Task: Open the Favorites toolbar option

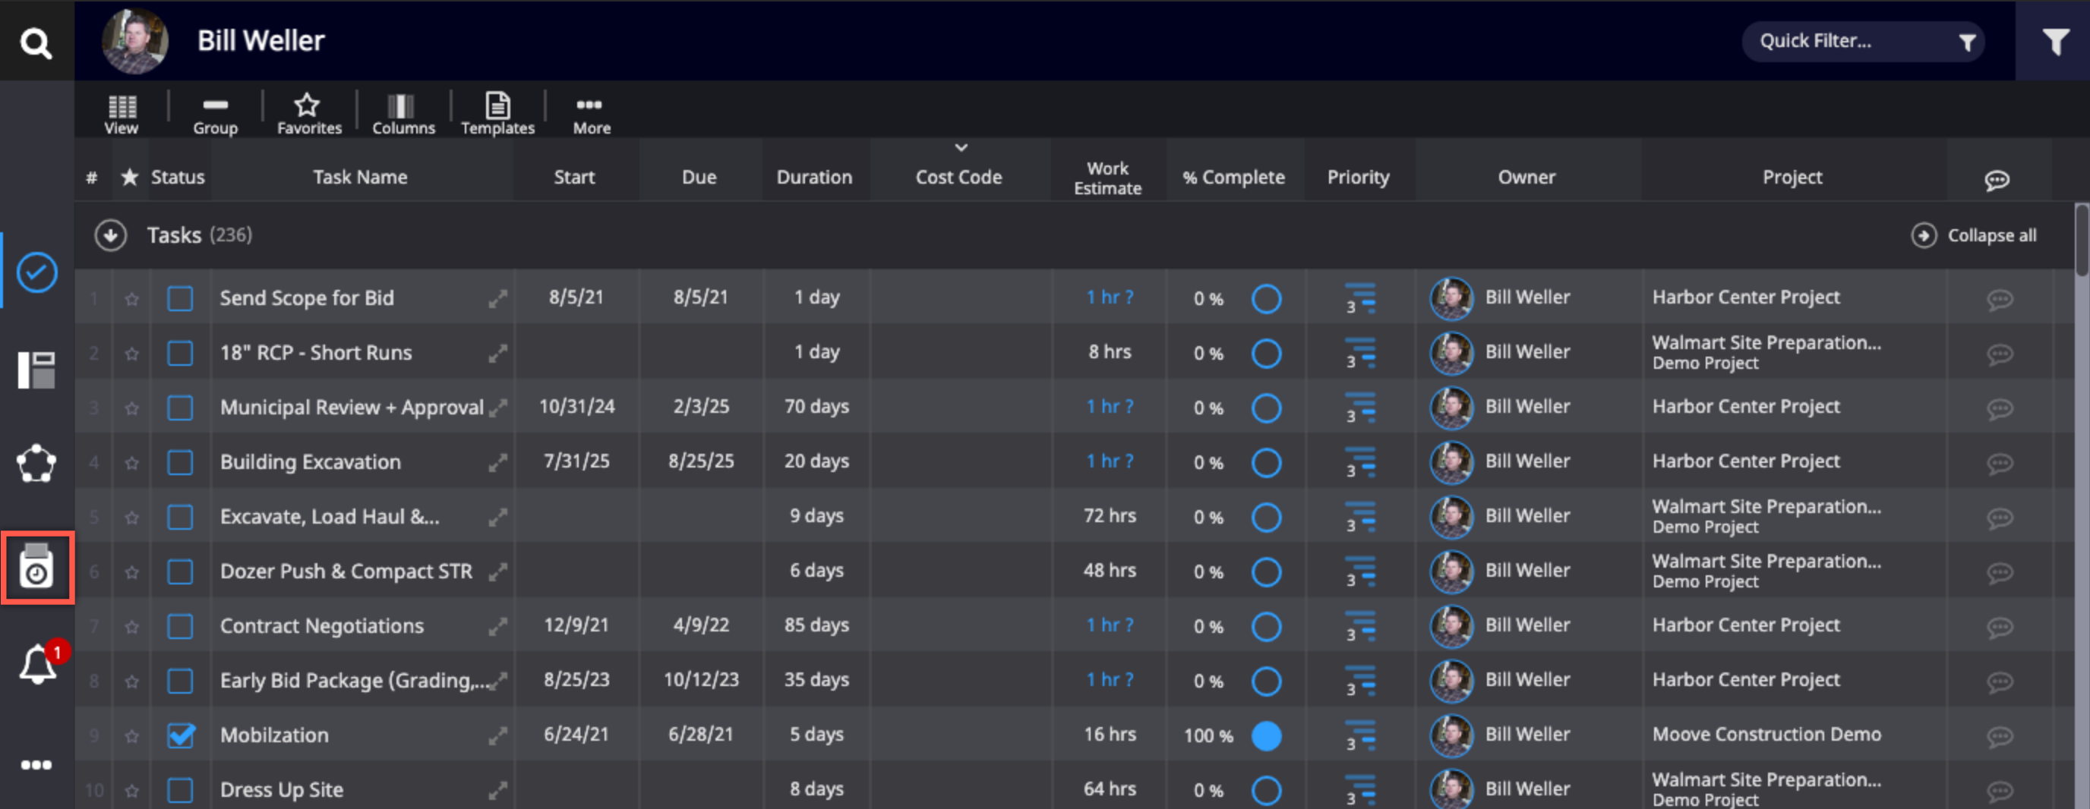Action: pyautogui.click(x=309, y=115)
